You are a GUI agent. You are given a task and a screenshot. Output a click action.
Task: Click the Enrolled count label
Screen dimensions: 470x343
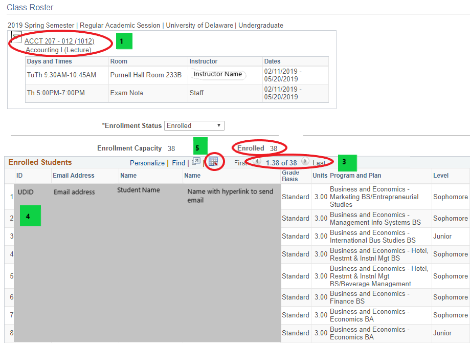tap(251, 148)
